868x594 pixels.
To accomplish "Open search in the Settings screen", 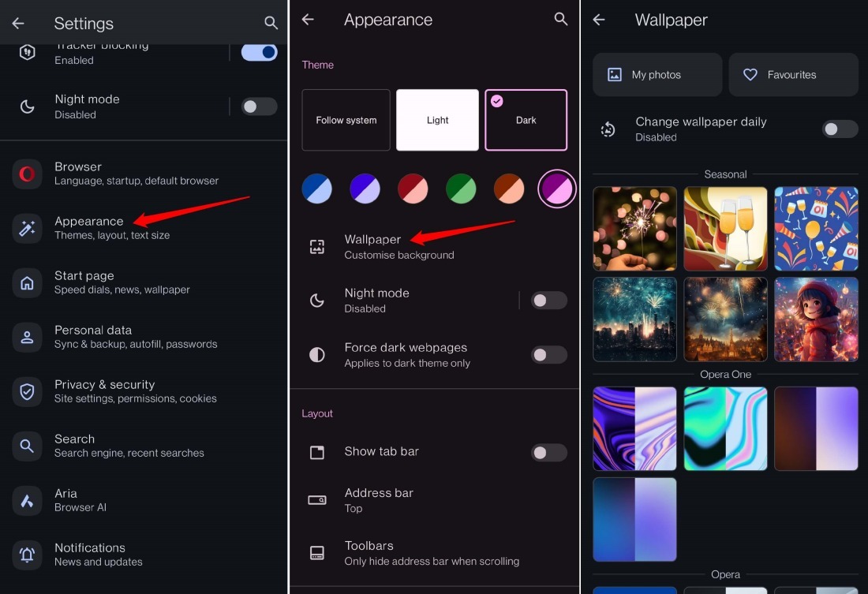I will (x=271, y=23).
